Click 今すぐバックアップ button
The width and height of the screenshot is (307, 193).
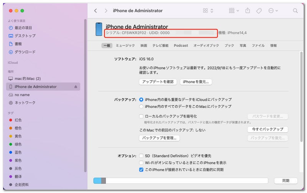(x=267, y=129)
